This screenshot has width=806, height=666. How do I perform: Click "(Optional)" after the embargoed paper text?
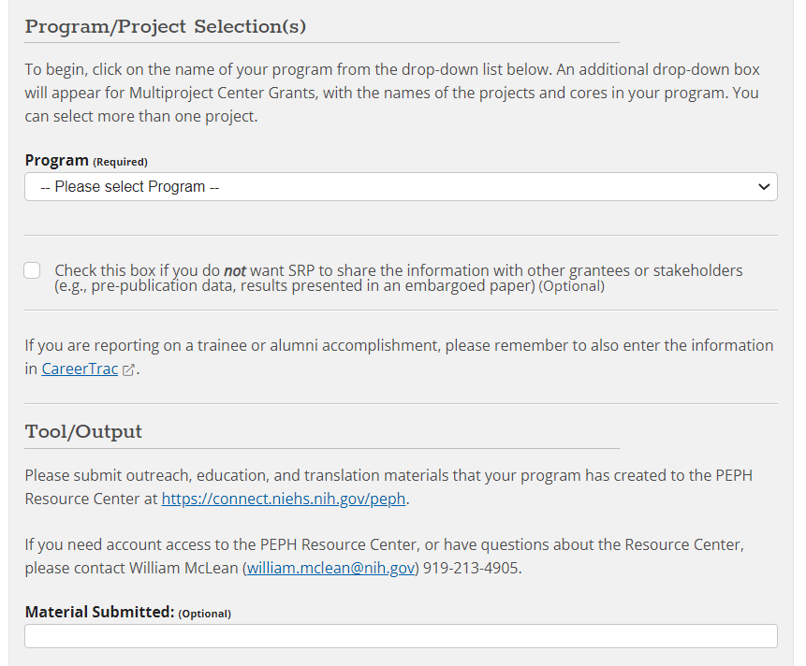(x=572, y=286)
